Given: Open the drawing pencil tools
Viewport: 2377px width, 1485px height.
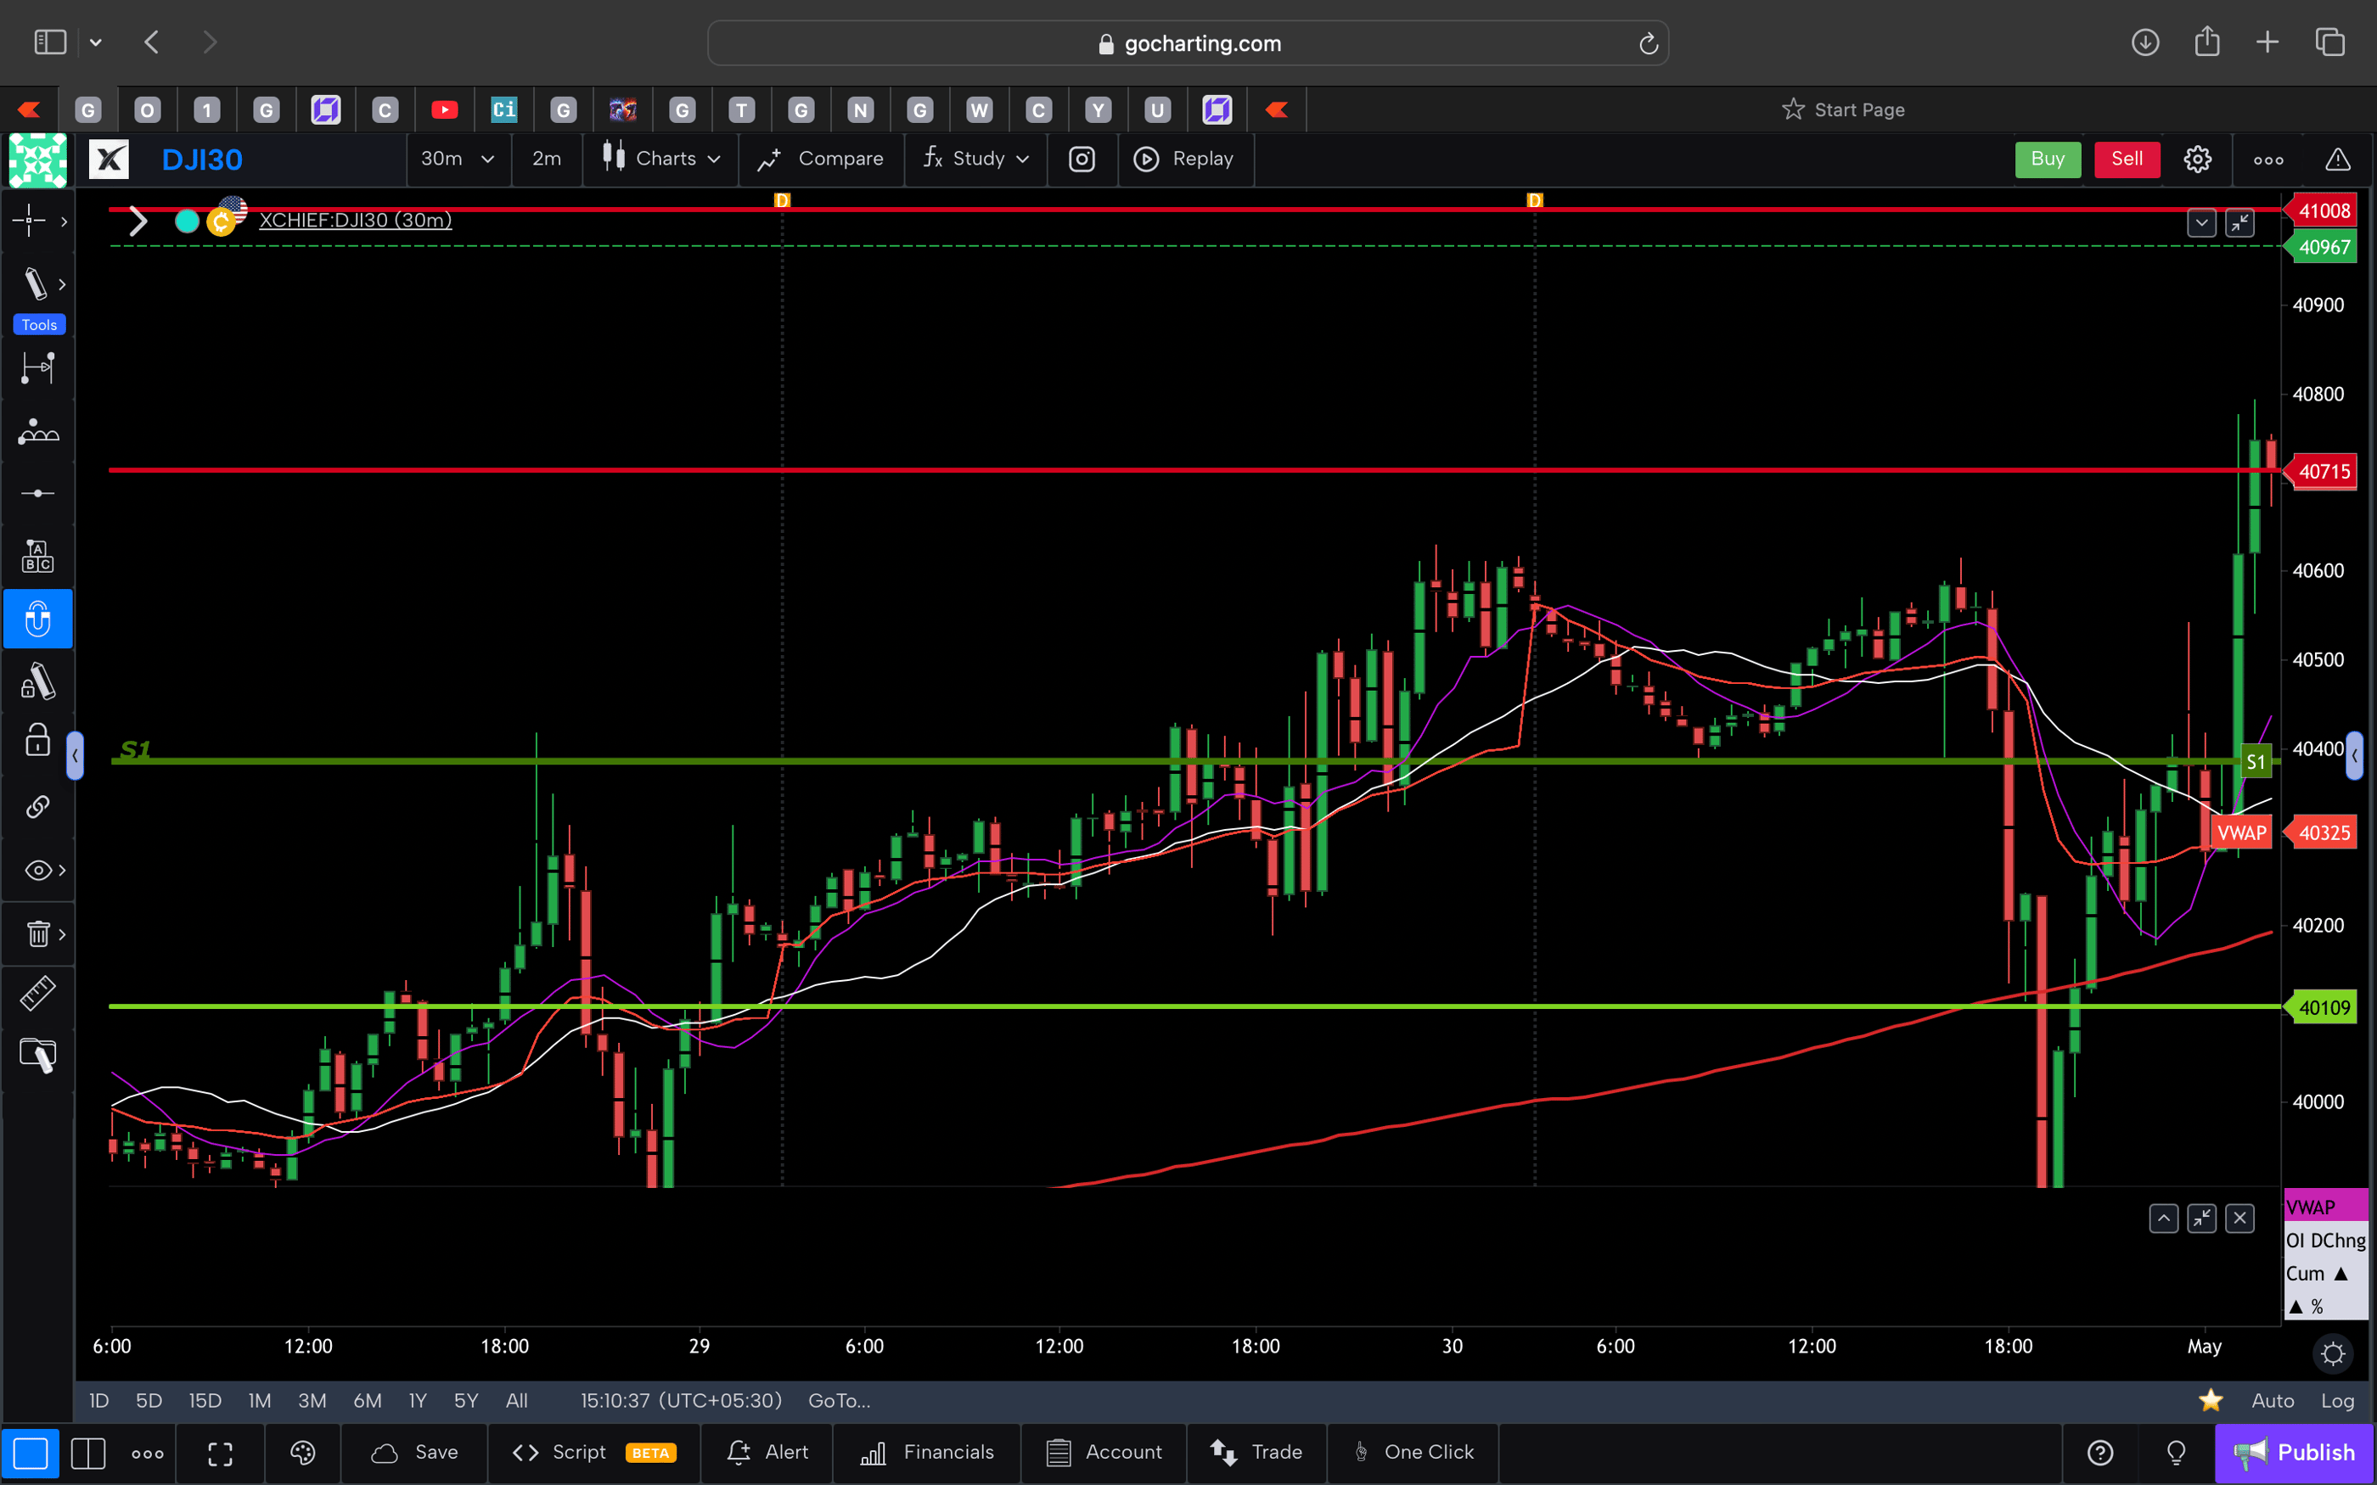Looking at the screenshot, I should [x=36, y=283].
